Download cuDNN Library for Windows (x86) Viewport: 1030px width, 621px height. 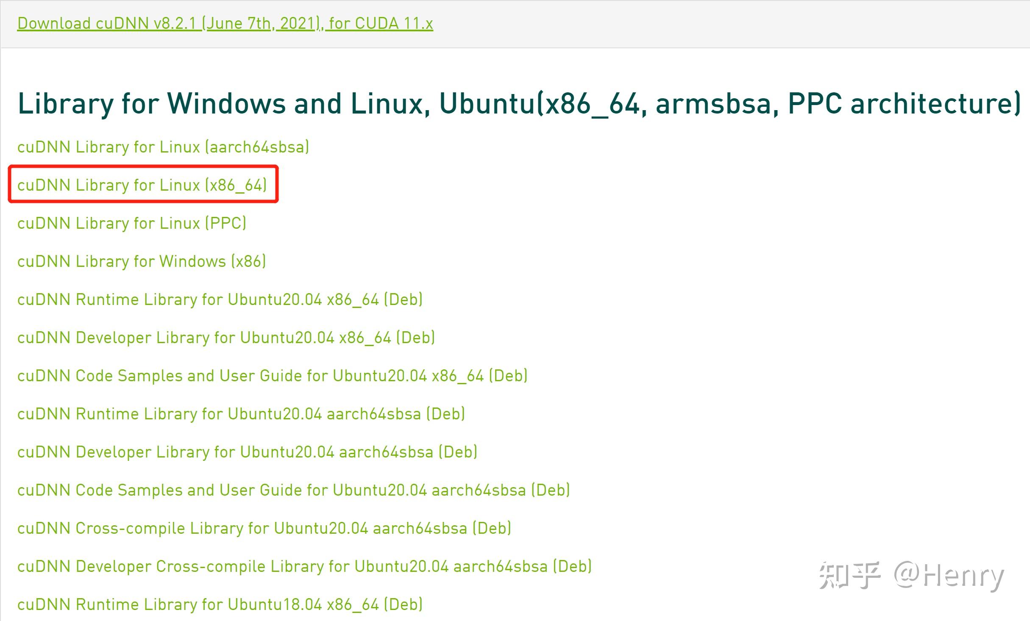[x=142, y=261]
